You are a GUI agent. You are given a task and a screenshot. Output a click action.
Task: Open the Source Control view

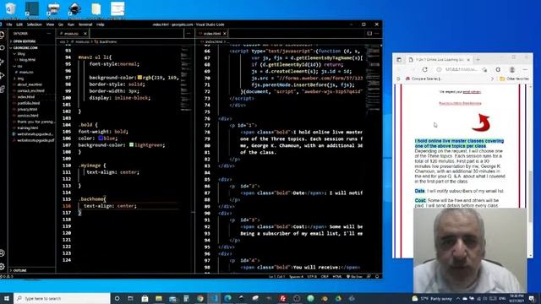pos(2,62)
